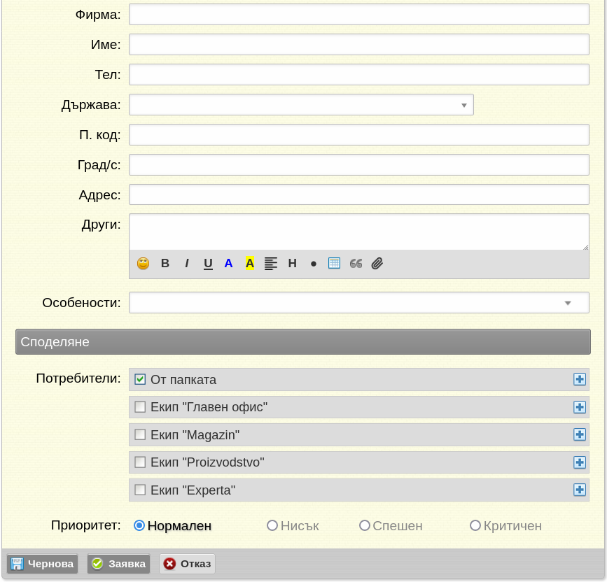Screen dimensions: 607x582
Task: Attach a file using the paperclip icon
Action: [377, 264]
